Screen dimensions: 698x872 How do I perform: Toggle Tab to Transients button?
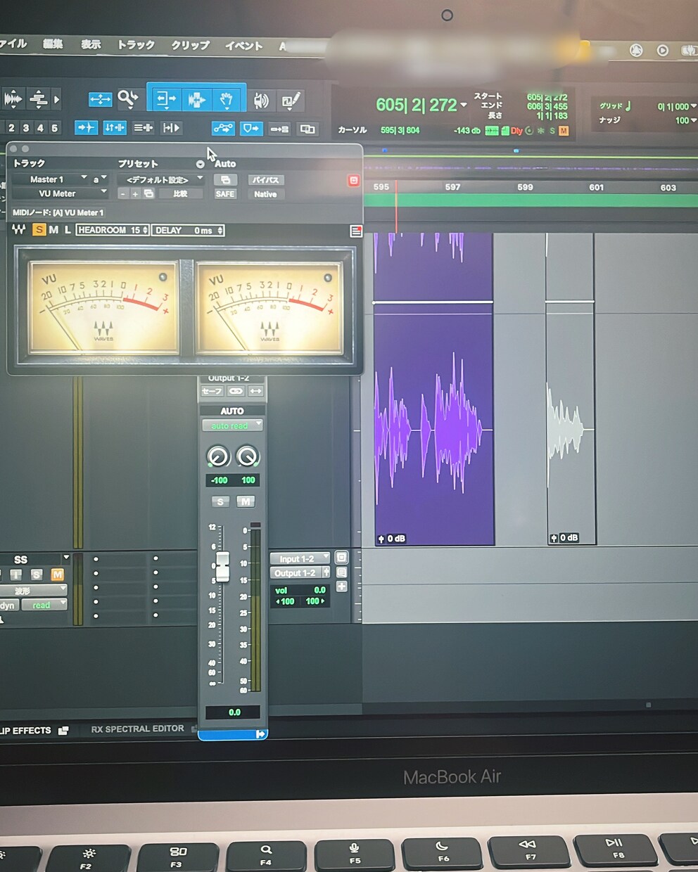tap(87, 127)
